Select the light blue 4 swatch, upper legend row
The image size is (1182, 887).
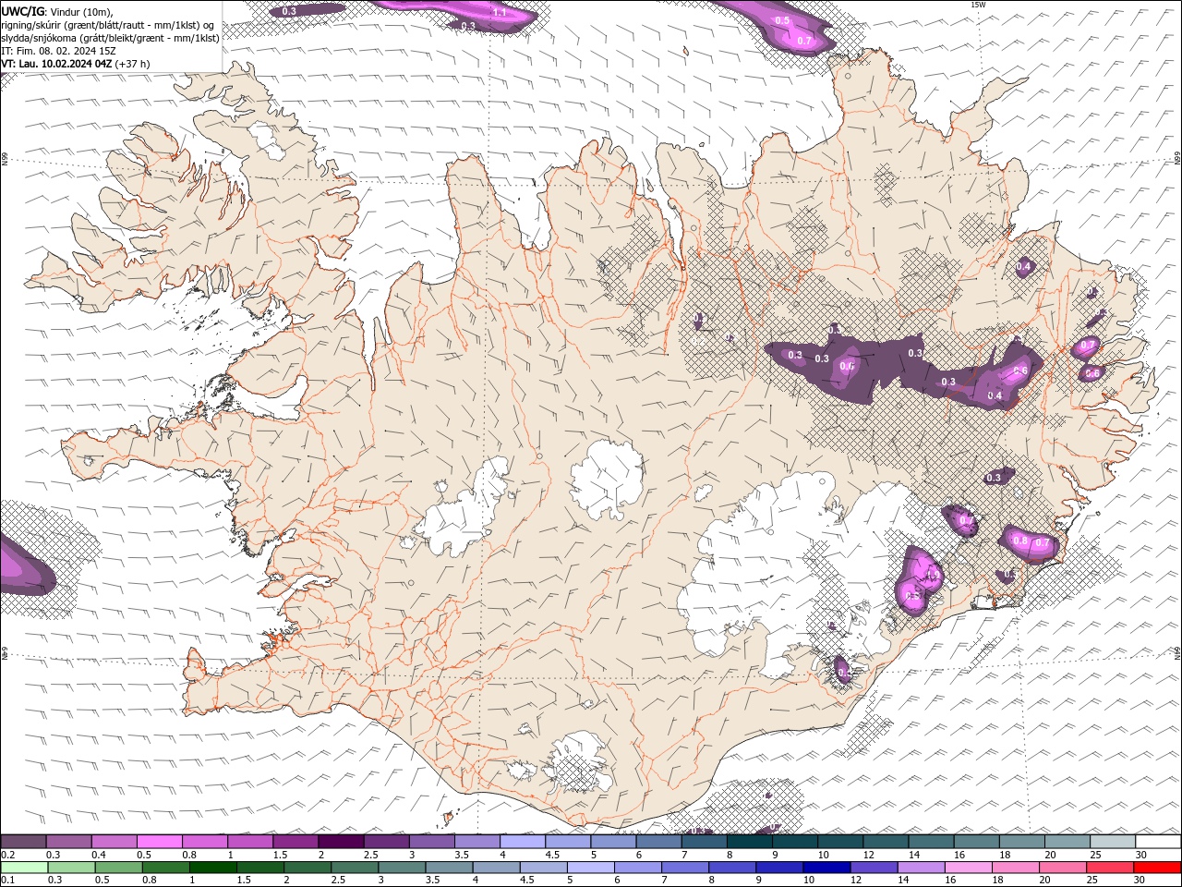point(523,841)
